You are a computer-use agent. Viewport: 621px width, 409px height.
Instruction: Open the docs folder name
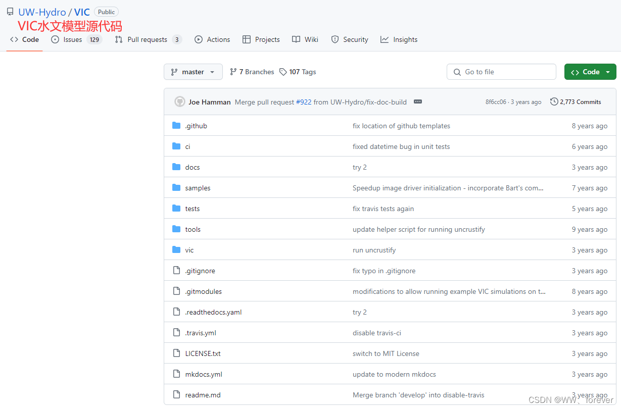pyautogui.click(x=193, y=167)
